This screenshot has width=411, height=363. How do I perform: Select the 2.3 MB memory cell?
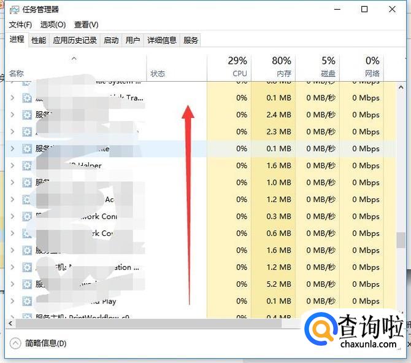(273, 131)
